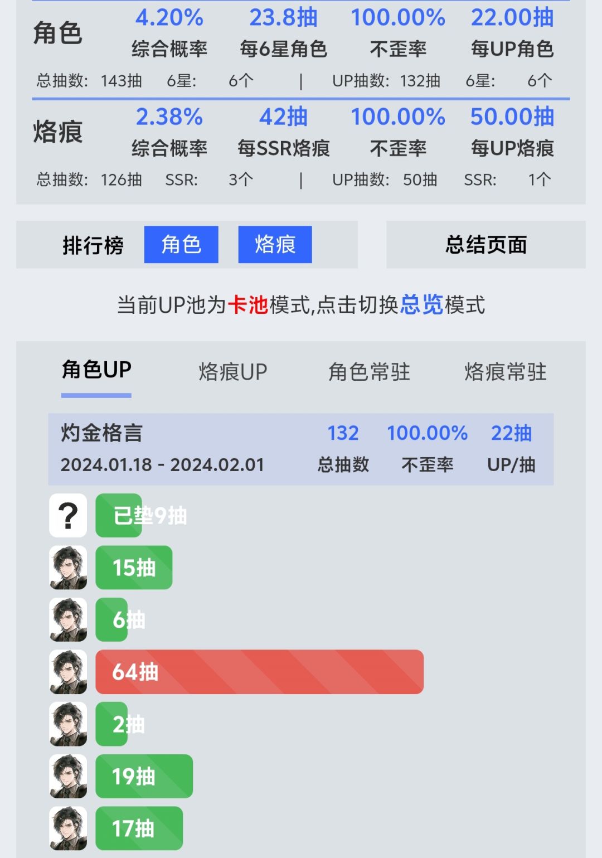602x858 pixels.
Task: Toggle the 烙痕 ranking button
Action: (x=275, y=244)
